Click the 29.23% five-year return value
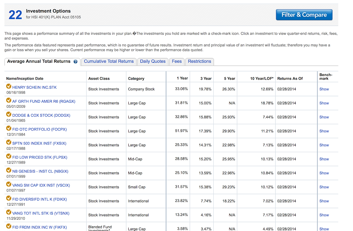This screenshot has width=353, height=231. 229,187
